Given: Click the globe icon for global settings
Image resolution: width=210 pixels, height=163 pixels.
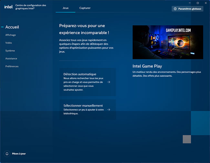Looking at the screenshot, I should [175, 9].
